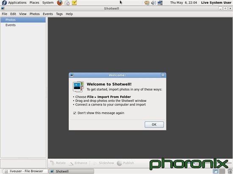This screenshot has width=233, height=174.
Task: Click the Shotwell window title bar icon
Action: click(x=3, y=8)
